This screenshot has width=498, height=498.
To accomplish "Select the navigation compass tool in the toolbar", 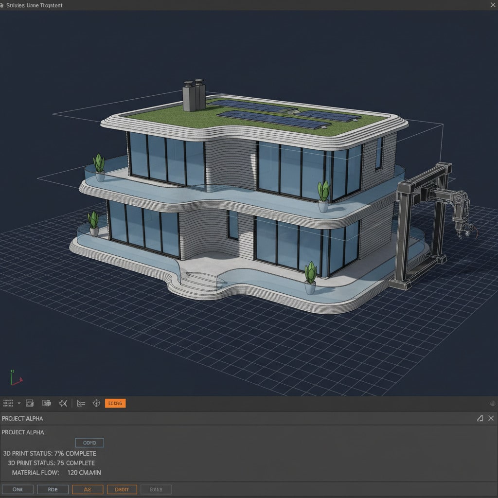I will point(96,403).
